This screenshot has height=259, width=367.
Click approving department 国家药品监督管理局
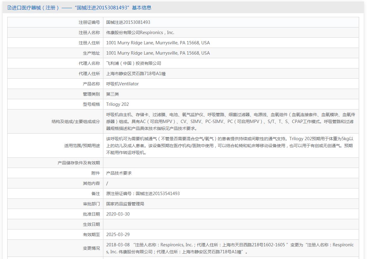pos(125,204)
